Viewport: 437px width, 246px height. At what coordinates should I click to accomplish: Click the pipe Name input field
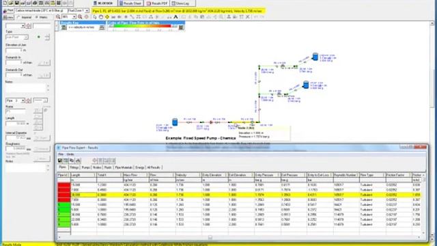point(16,111)
